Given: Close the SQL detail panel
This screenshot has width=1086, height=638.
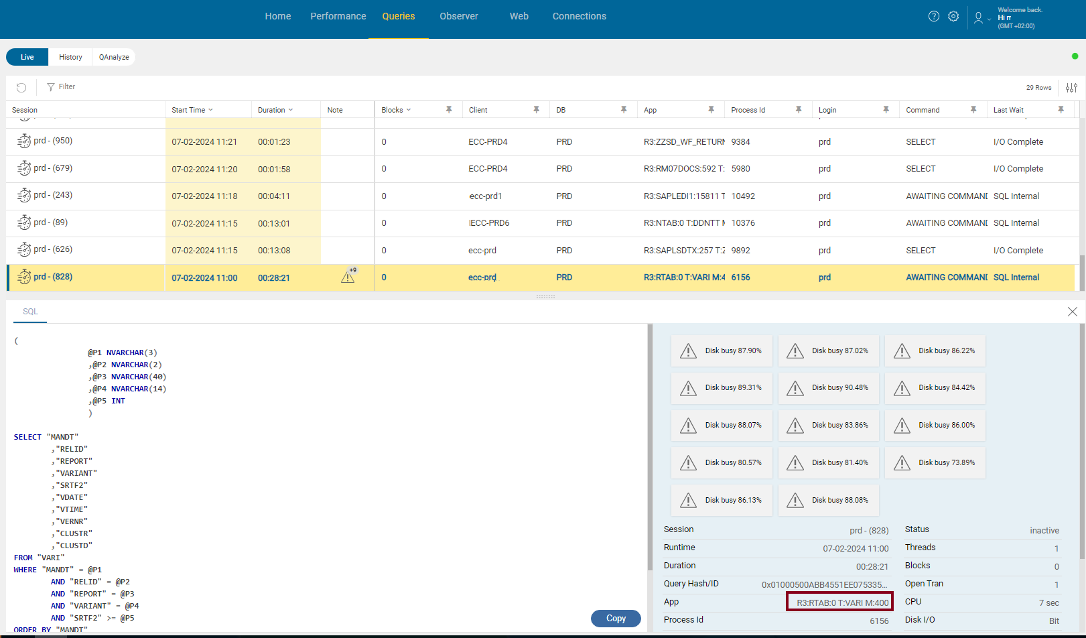Looking at the screenshot, I should 1072,312.
